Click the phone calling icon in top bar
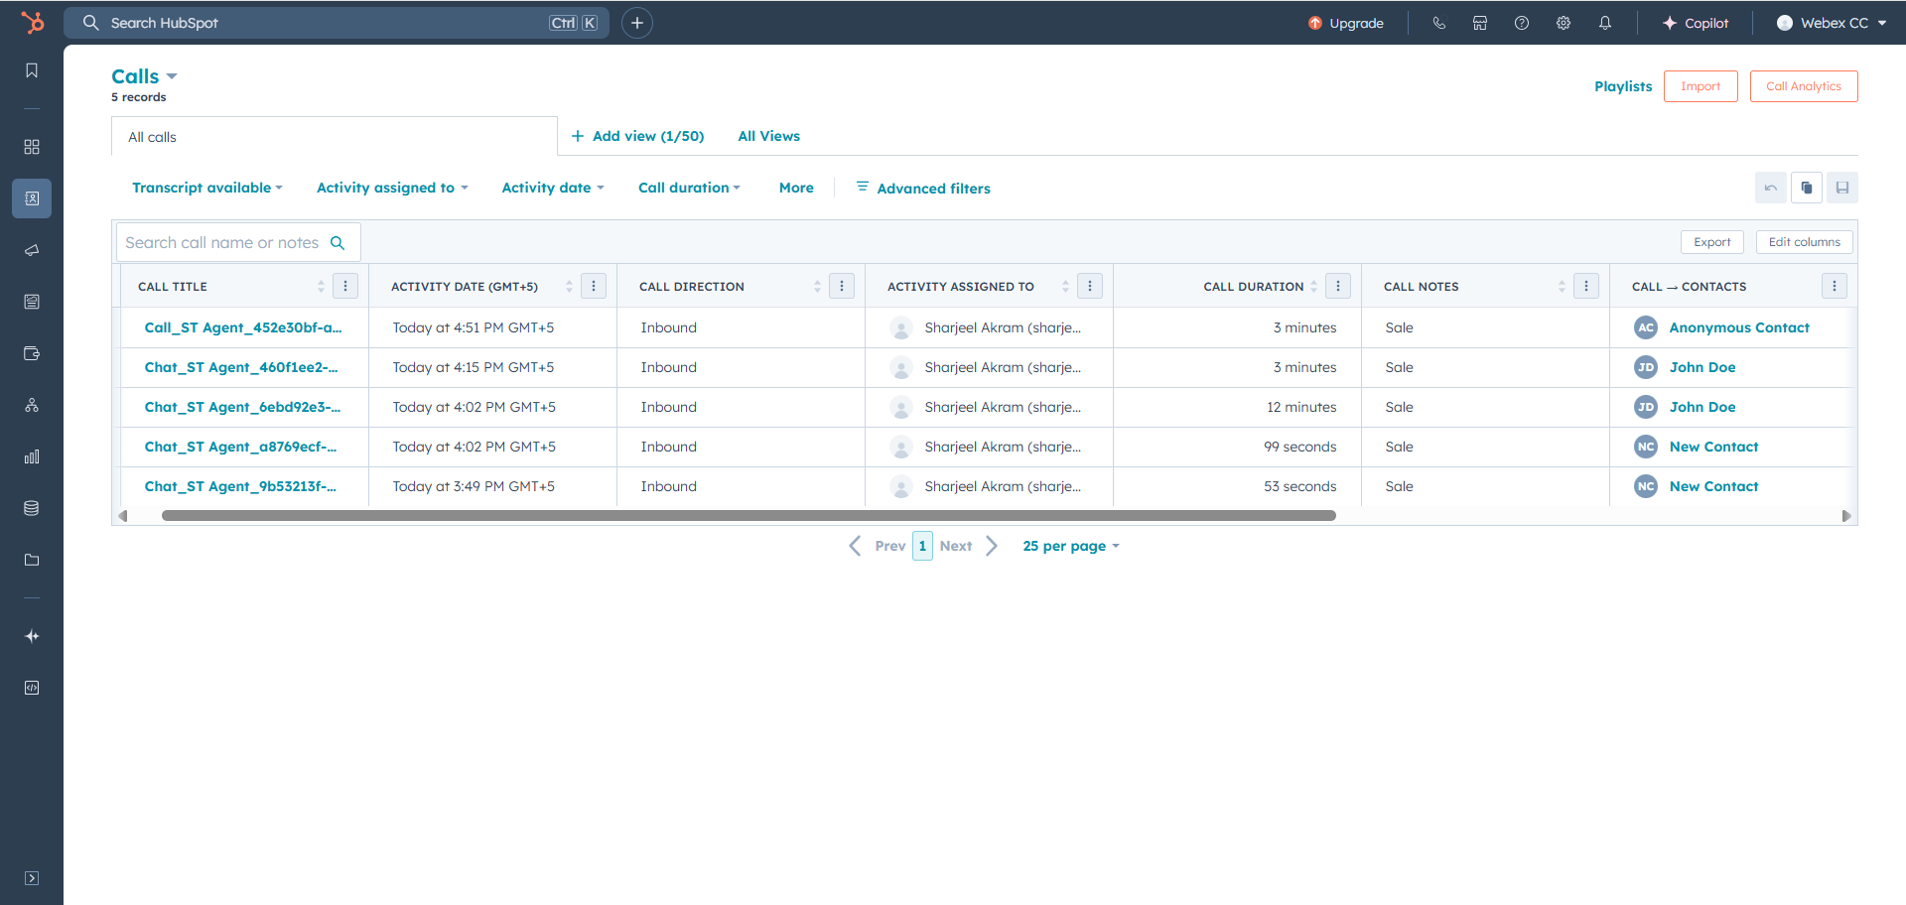 pos(1438,23)
